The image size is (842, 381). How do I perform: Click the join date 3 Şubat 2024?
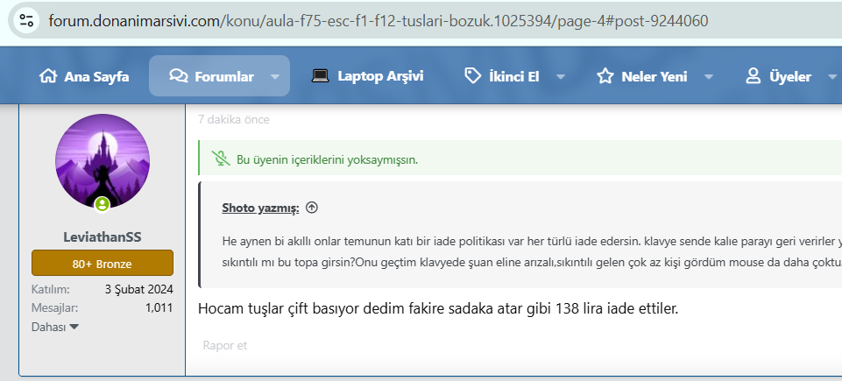pyautogui.click(x=139, y=290)
